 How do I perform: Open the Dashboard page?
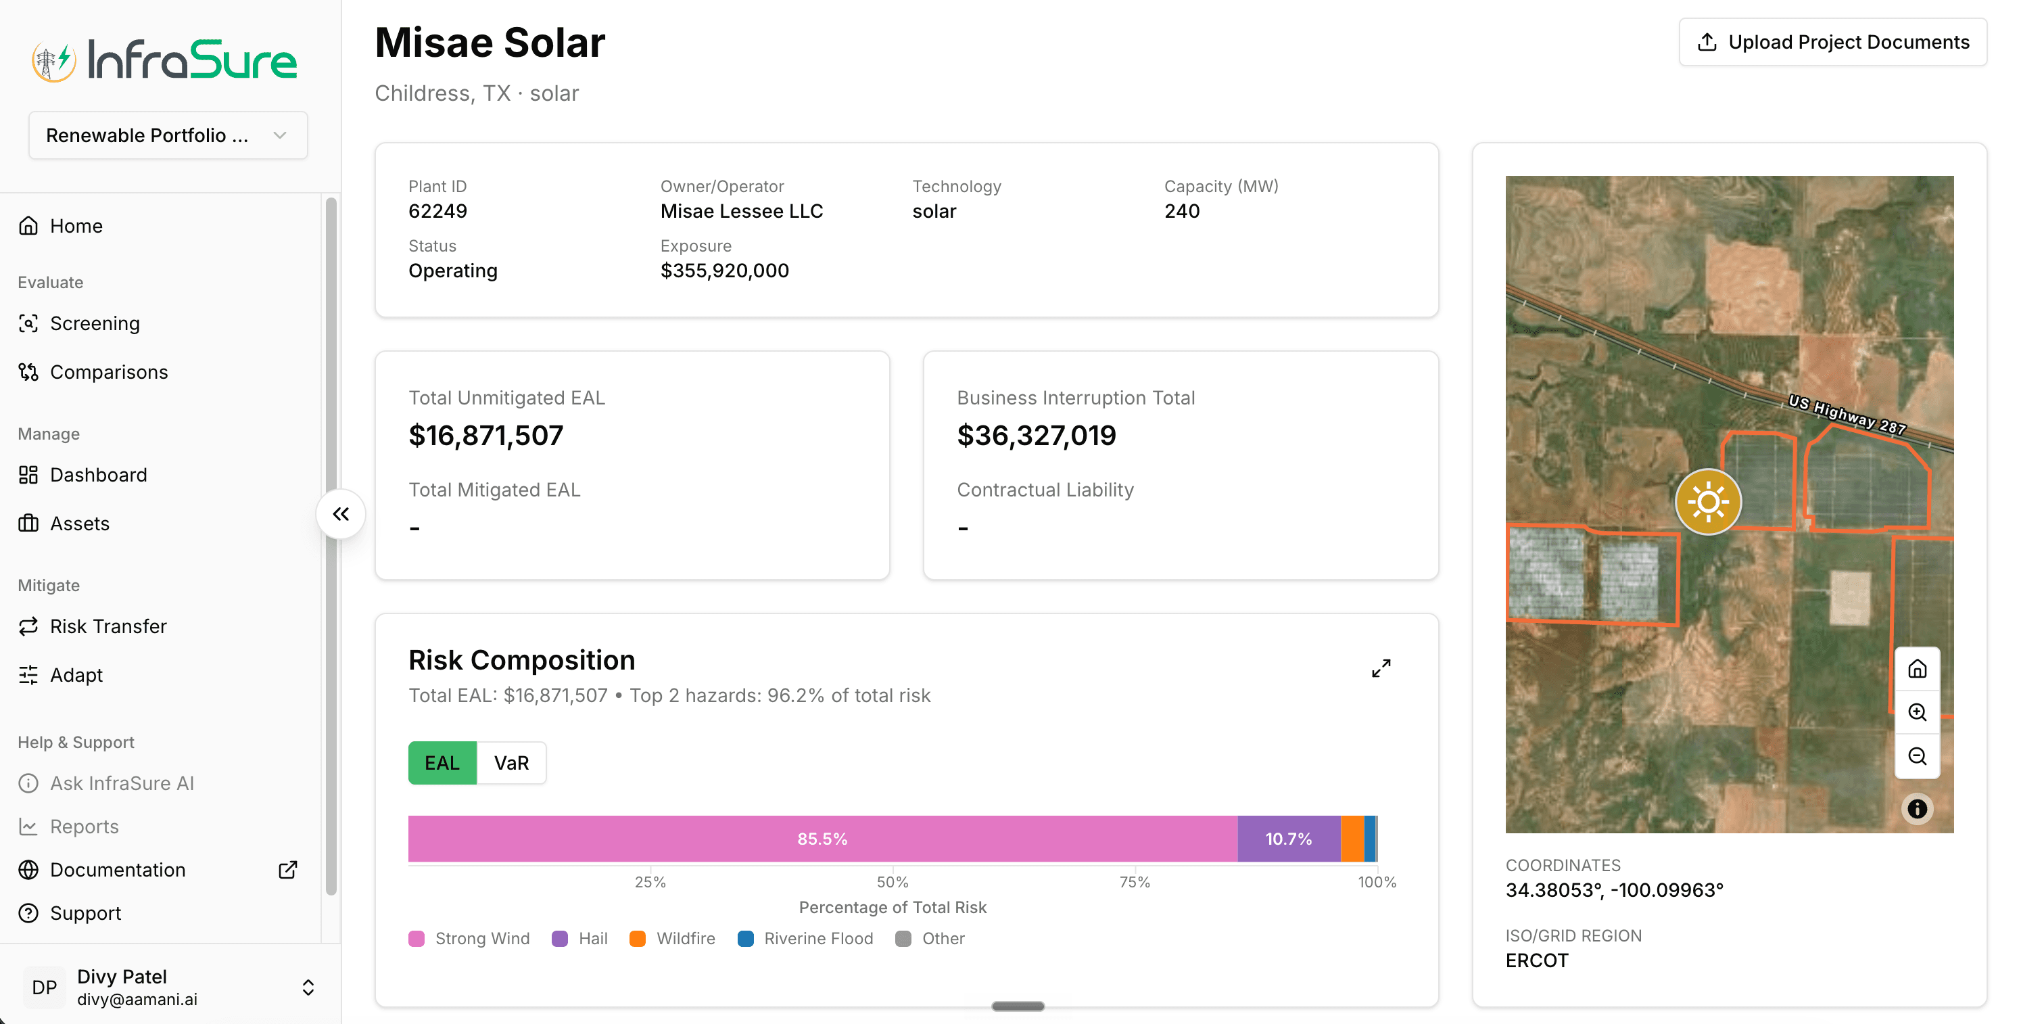pos(98,474)
